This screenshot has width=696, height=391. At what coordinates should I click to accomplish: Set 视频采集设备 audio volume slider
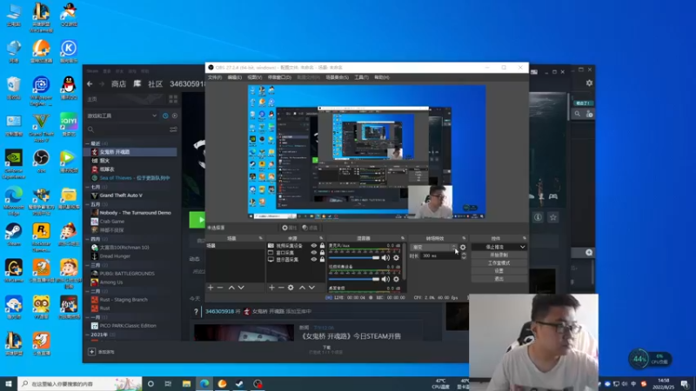click(x=355, y=279)
